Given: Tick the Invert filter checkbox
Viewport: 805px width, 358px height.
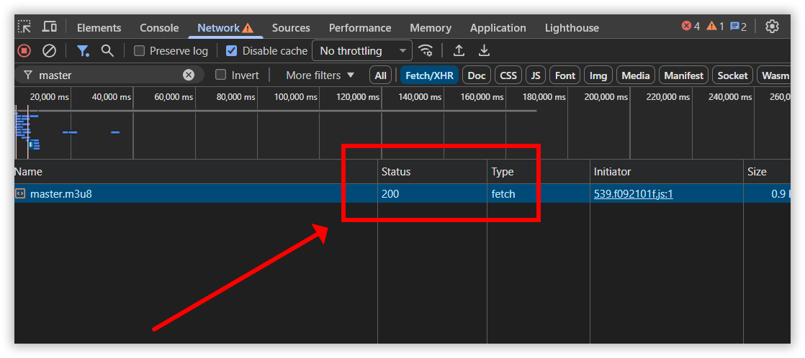Looking at the screenshot, I should pos(221,75).
